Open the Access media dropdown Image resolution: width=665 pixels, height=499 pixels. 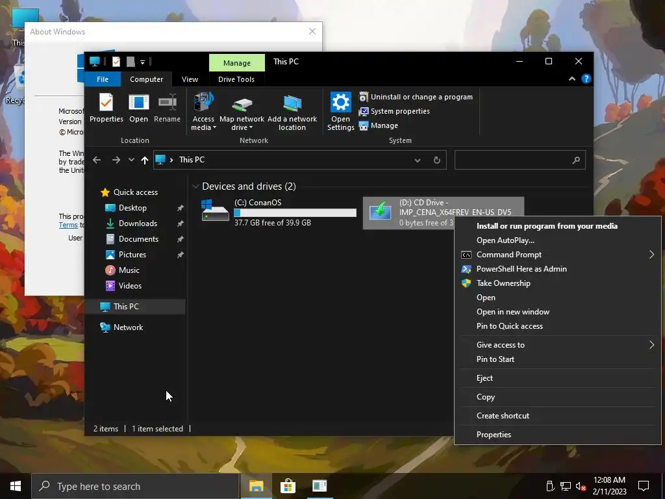point(203,112)
